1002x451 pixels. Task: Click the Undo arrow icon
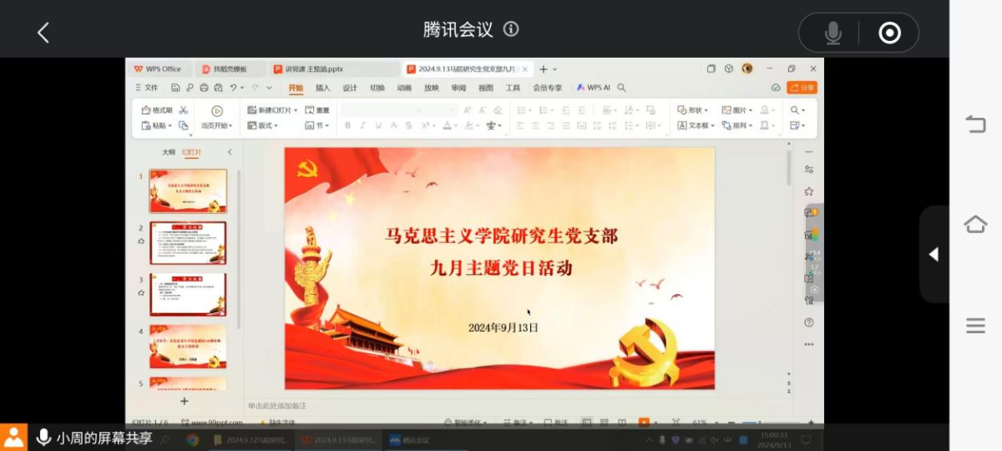coord(234,88)
